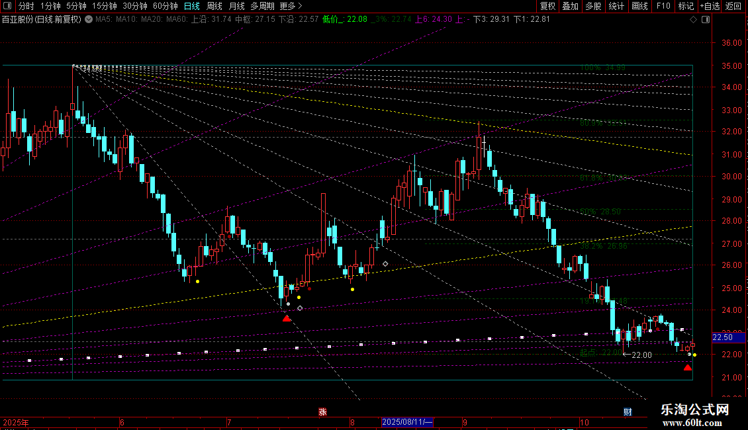The width and height of the screenshot is (748, 430).
Task: Click month 9 on time axis
Action: click(464, 422)
